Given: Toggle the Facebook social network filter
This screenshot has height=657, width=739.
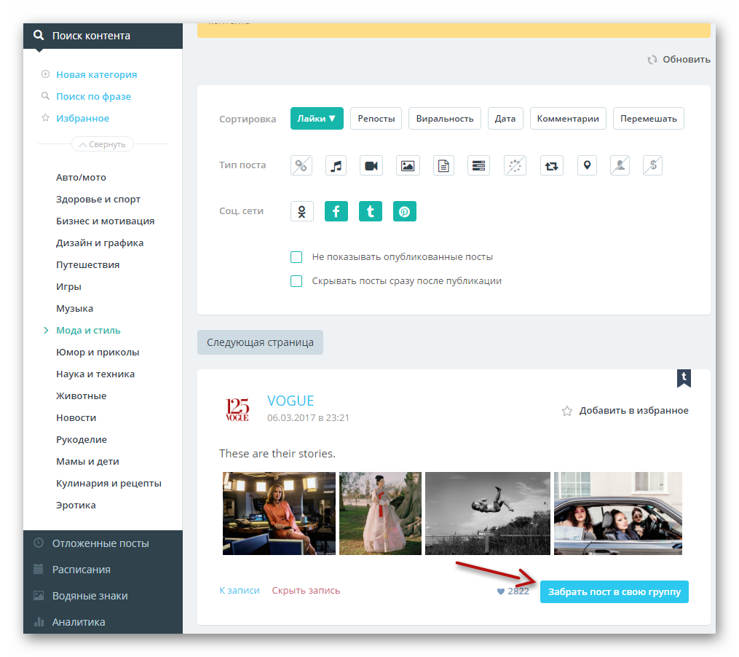Looking at the screenshot, I should coord(336,211).
